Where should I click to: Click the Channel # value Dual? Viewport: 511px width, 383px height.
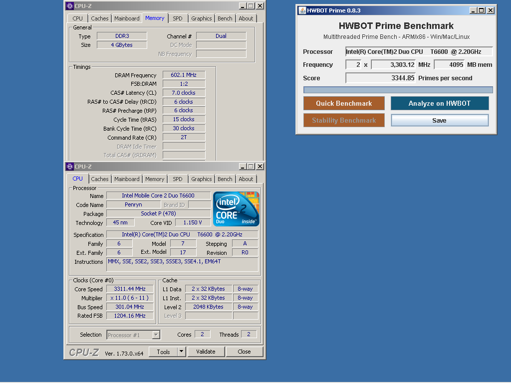[x=221, y=36]
